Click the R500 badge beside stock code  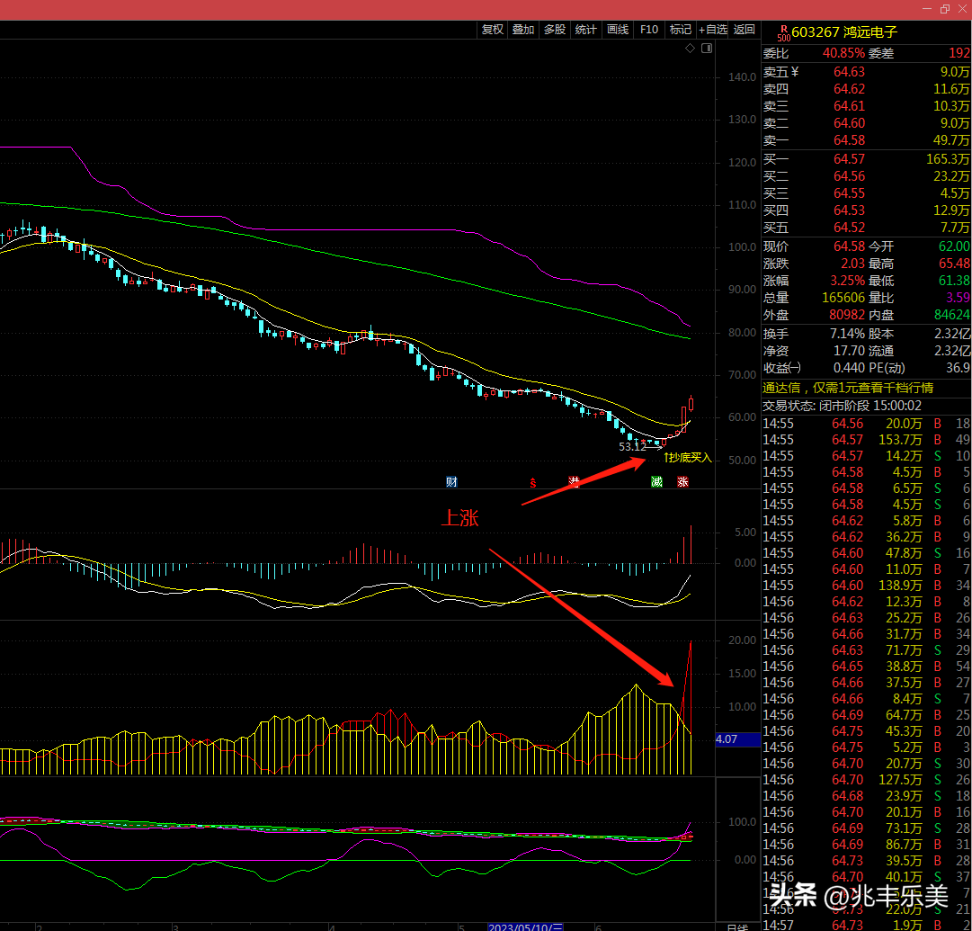pyautogui.click(x=783, y=33)
